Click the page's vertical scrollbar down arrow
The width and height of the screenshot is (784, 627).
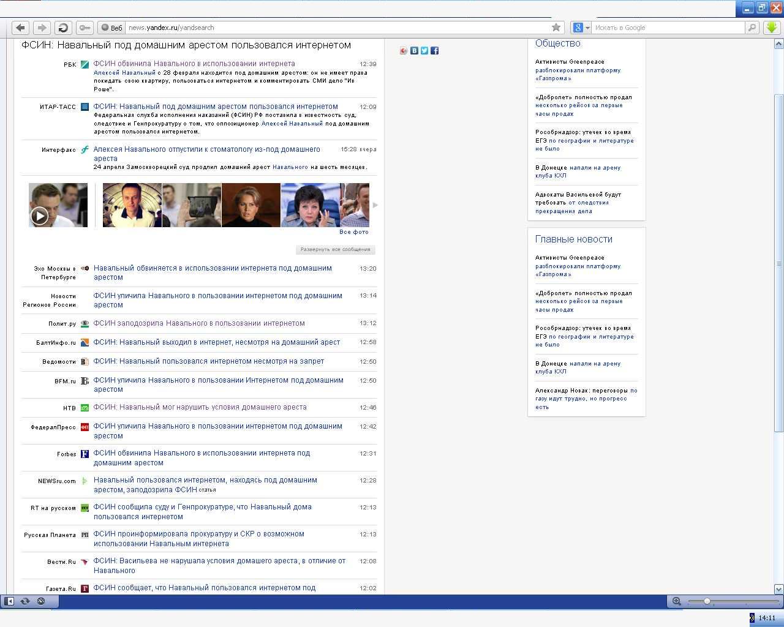(778, 589)
